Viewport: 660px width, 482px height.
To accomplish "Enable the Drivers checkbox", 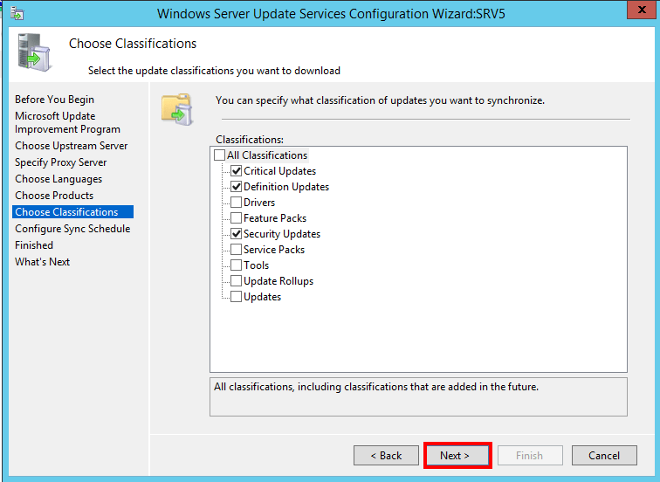I will [236, 203].
